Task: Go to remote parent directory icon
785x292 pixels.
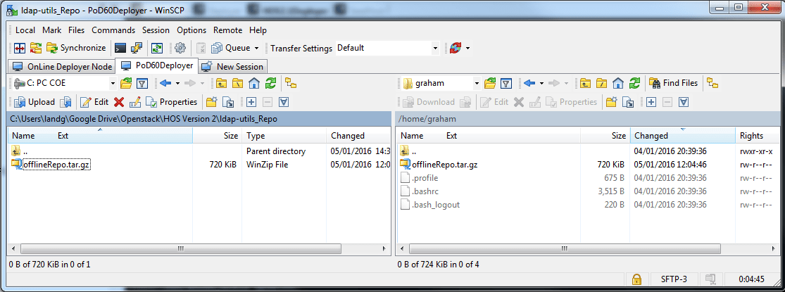Action: click(586, 83)
